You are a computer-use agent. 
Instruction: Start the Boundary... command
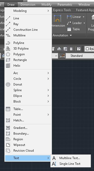tap(28, 134)
